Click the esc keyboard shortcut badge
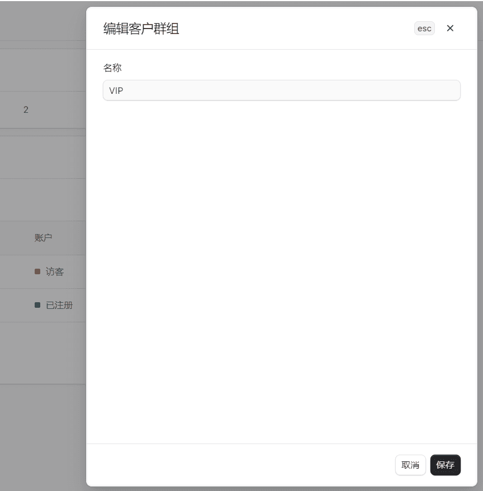Viewport: 483px width, 491px height. coord(424,28)
